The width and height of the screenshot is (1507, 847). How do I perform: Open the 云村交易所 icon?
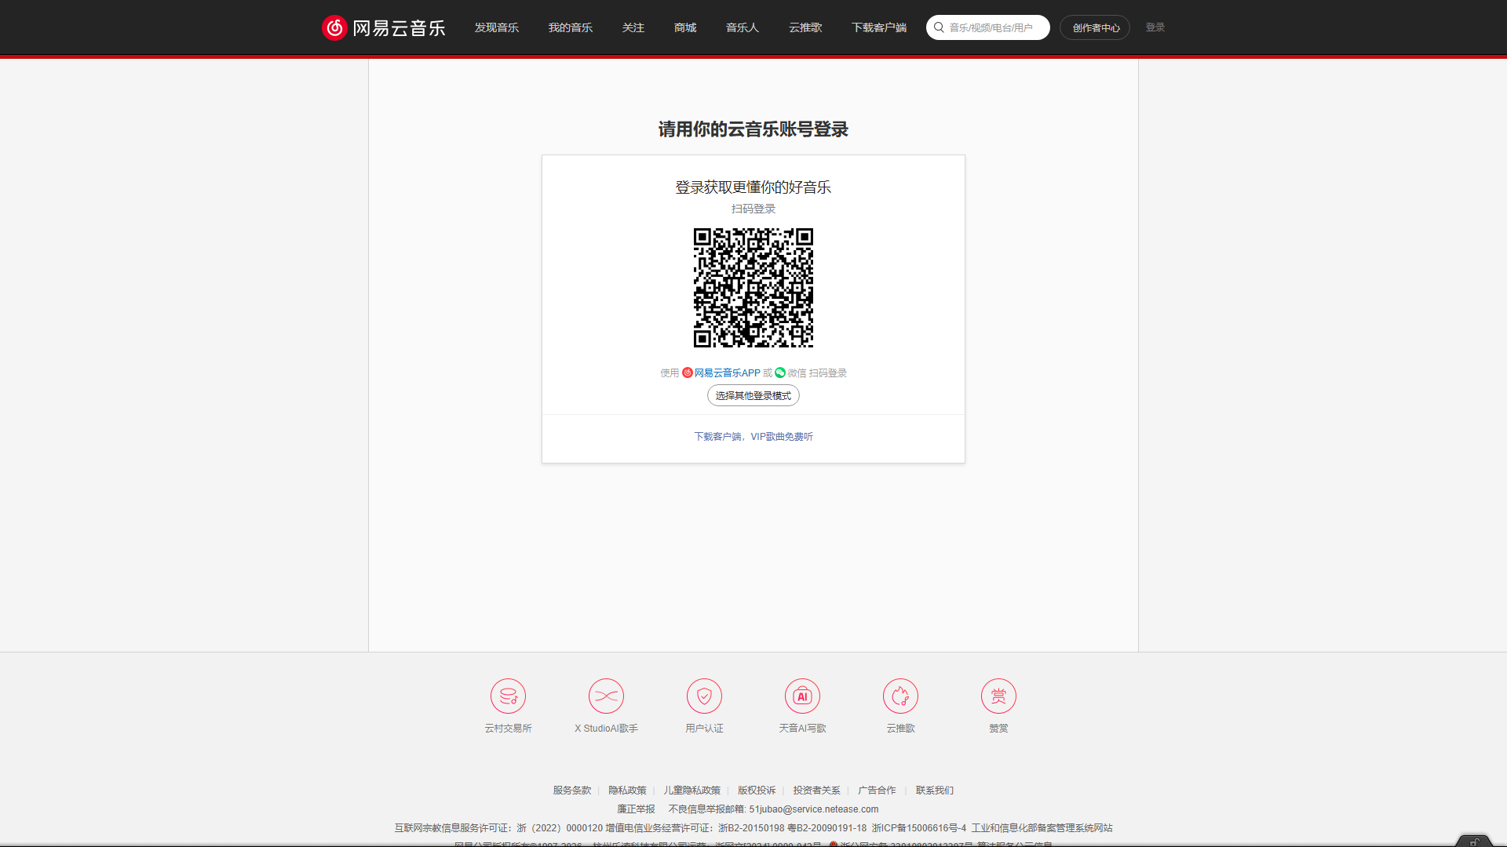click(508, 696)
